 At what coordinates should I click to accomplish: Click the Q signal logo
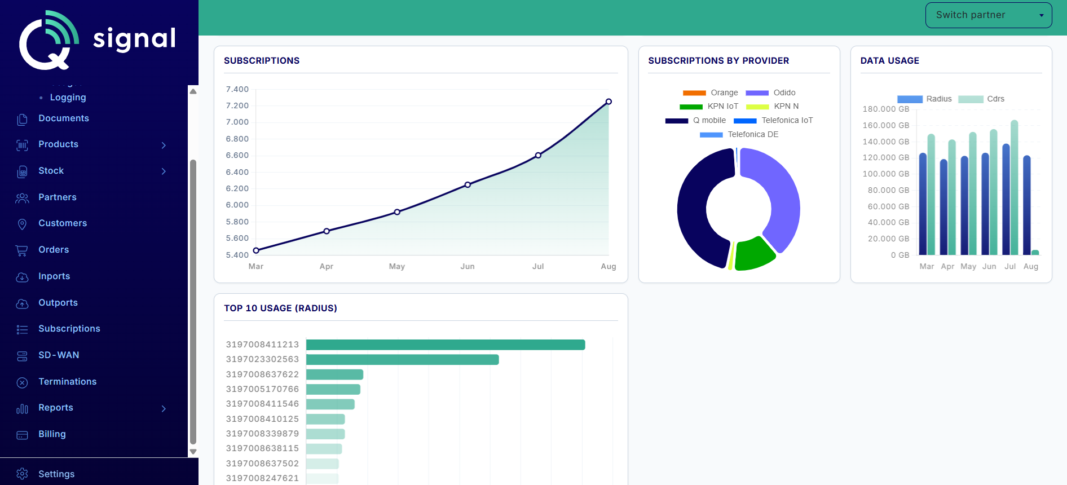98,39
